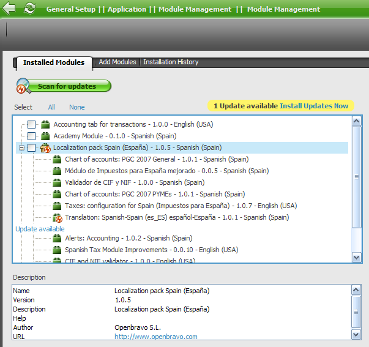Click the Alerts: Accounting module icon
This screenshot has width=369, height=347.
[x=58, y=239]
